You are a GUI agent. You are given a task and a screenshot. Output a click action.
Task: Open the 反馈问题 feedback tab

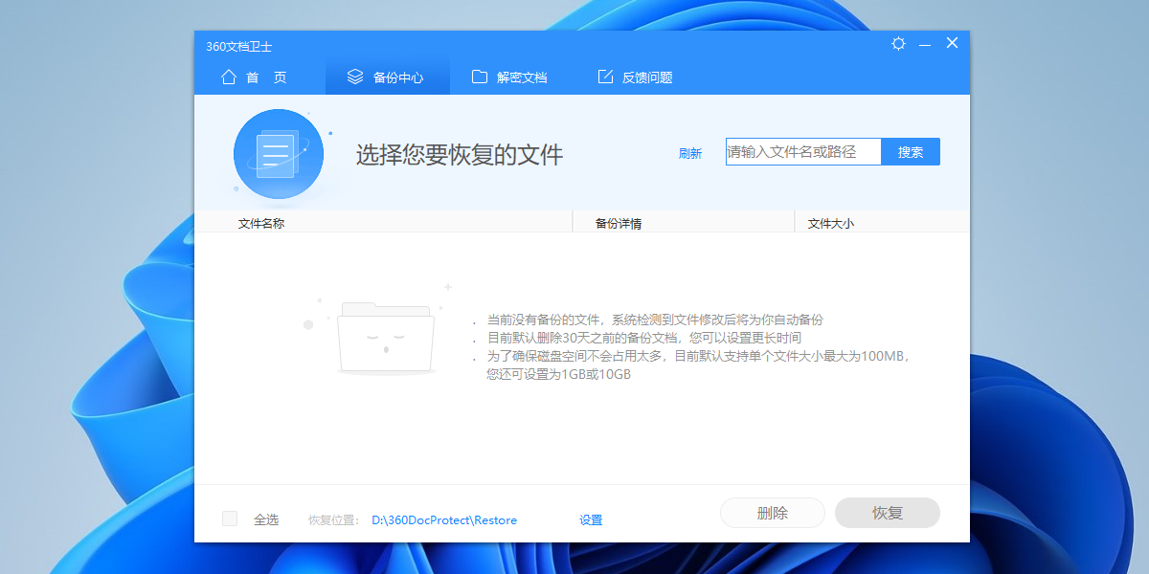coord(635,77)
